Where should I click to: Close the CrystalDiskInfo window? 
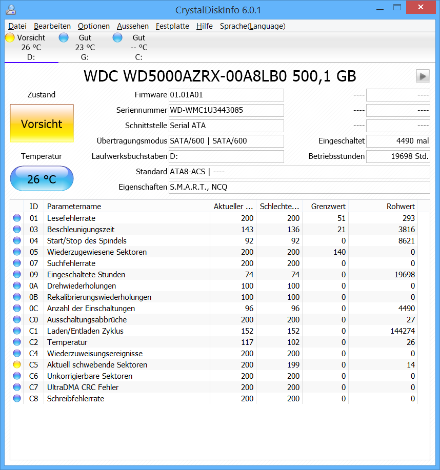421,7
